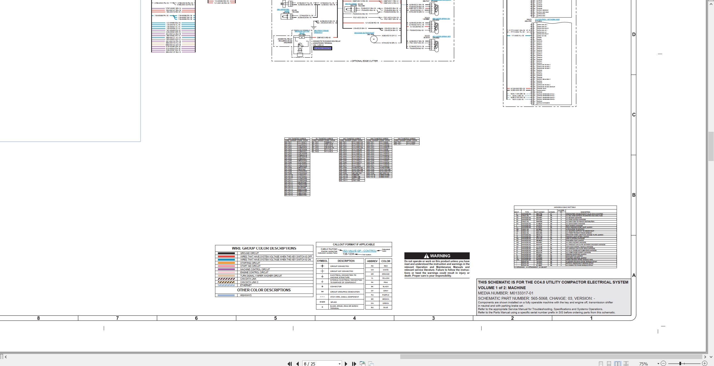Image resolution: width=714 pixels, height=366 pixels.
Task: Open the (93) RLY DIODE link
Action: [351, 4]
